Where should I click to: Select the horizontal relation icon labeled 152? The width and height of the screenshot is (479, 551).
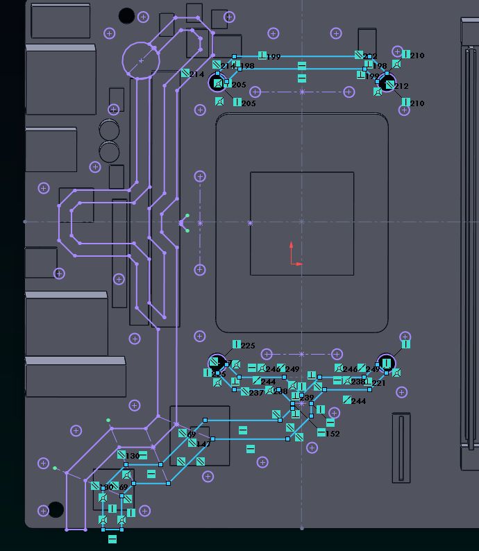(321, 432)
